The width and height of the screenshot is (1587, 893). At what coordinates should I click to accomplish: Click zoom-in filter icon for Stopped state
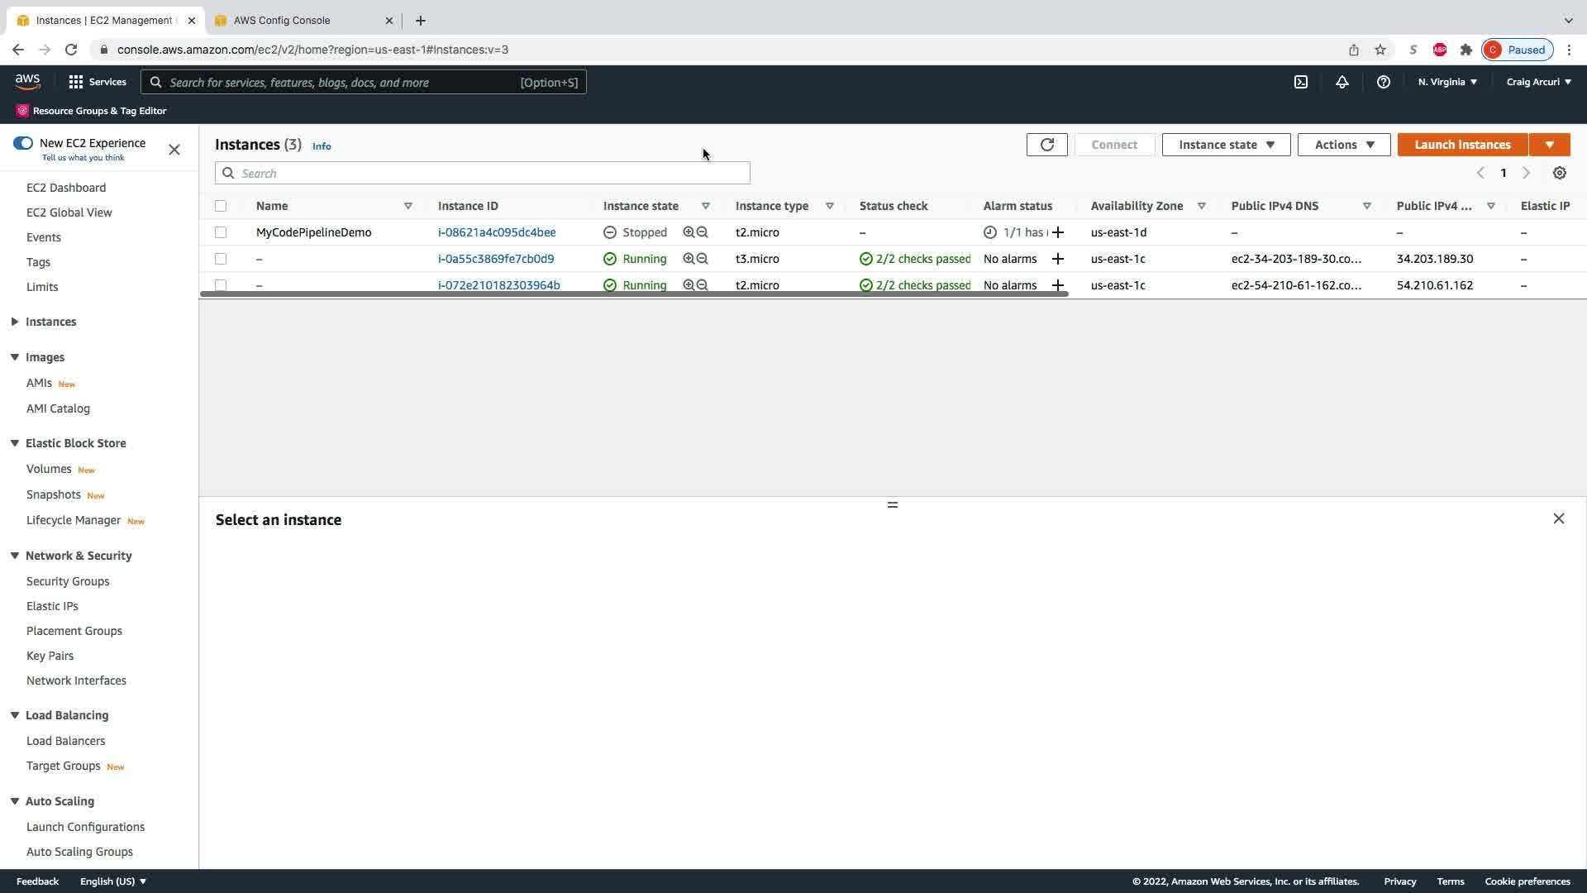click(688, 232)
